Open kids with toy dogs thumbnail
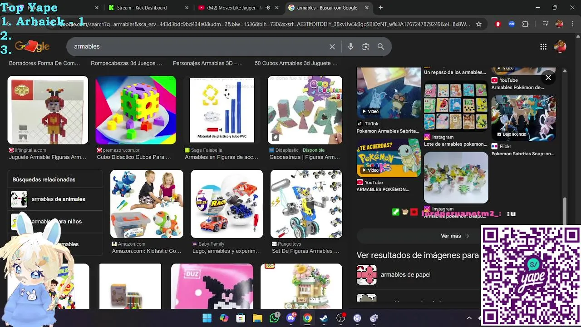 pos(147,204)
